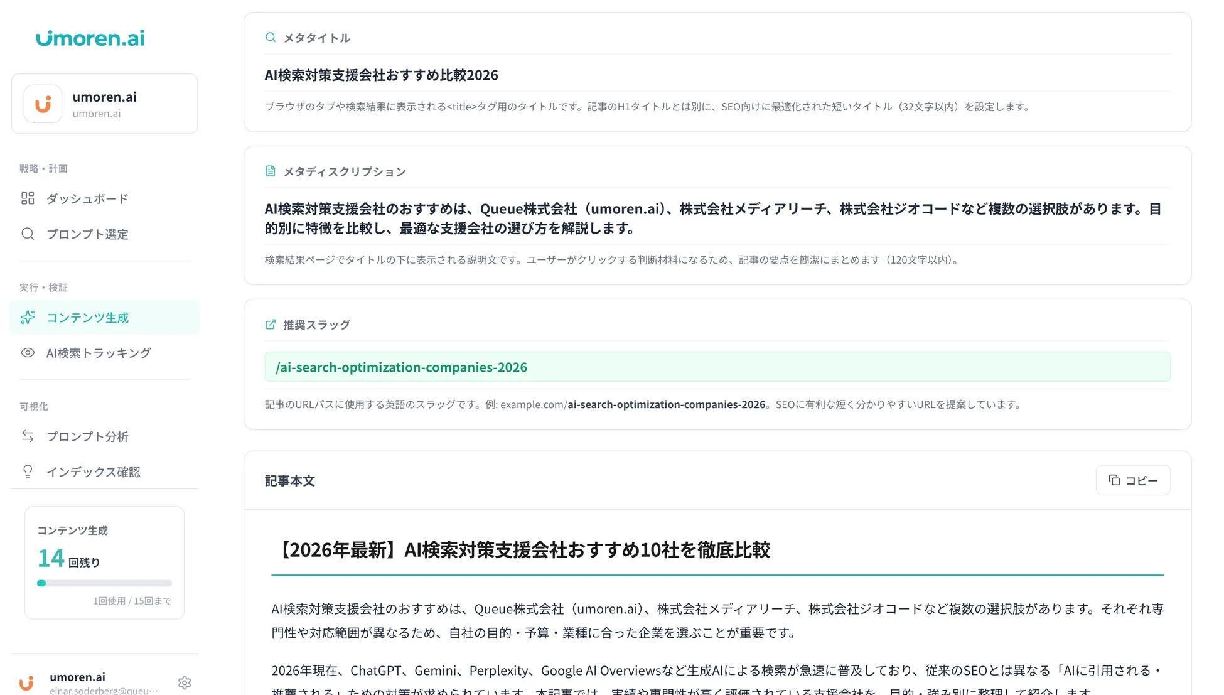Click the swap arrows icon beside プロンプト分析

tap(28, 436)
